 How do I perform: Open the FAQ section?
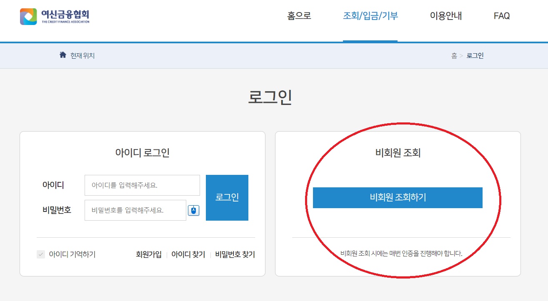pyautogui.click(x=501, y=16)
